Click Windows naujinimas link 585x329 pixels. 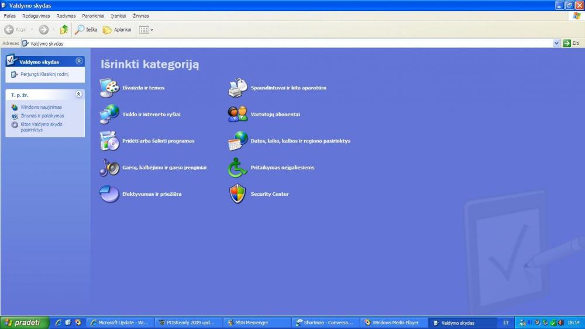click(x=41, y=107)
